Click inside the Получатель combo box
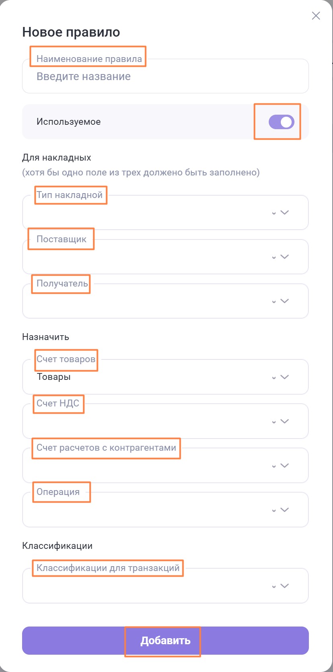This screenshot has width=333, height=672. (145, 302)
